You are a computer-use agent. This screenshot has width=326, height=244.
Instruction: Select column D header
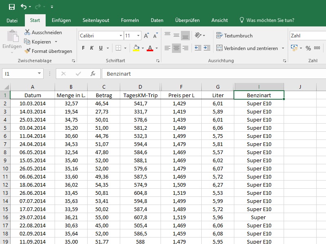coord(140,87)
